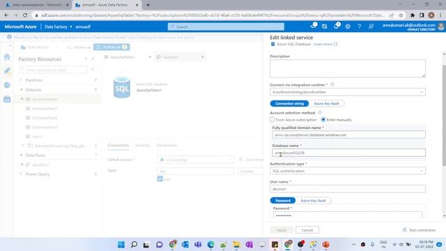Open Outlook from the taskbar
446x251 pixels.
click(x=185, y=245)
